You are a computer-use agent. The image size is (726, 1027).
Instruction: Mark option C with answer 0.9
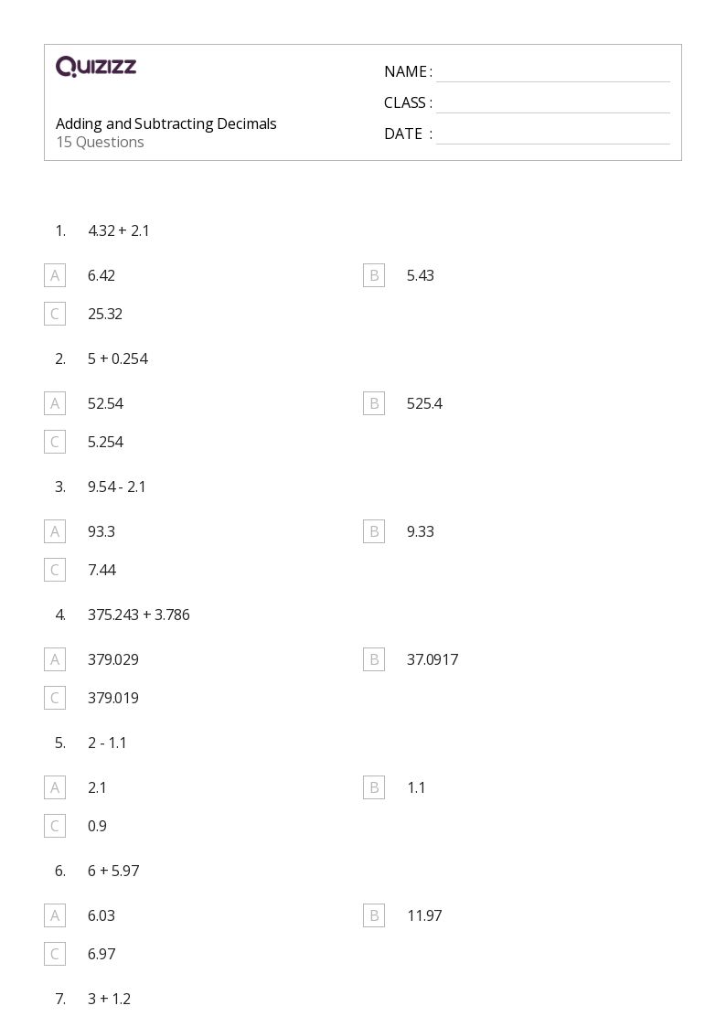[55, 826]
